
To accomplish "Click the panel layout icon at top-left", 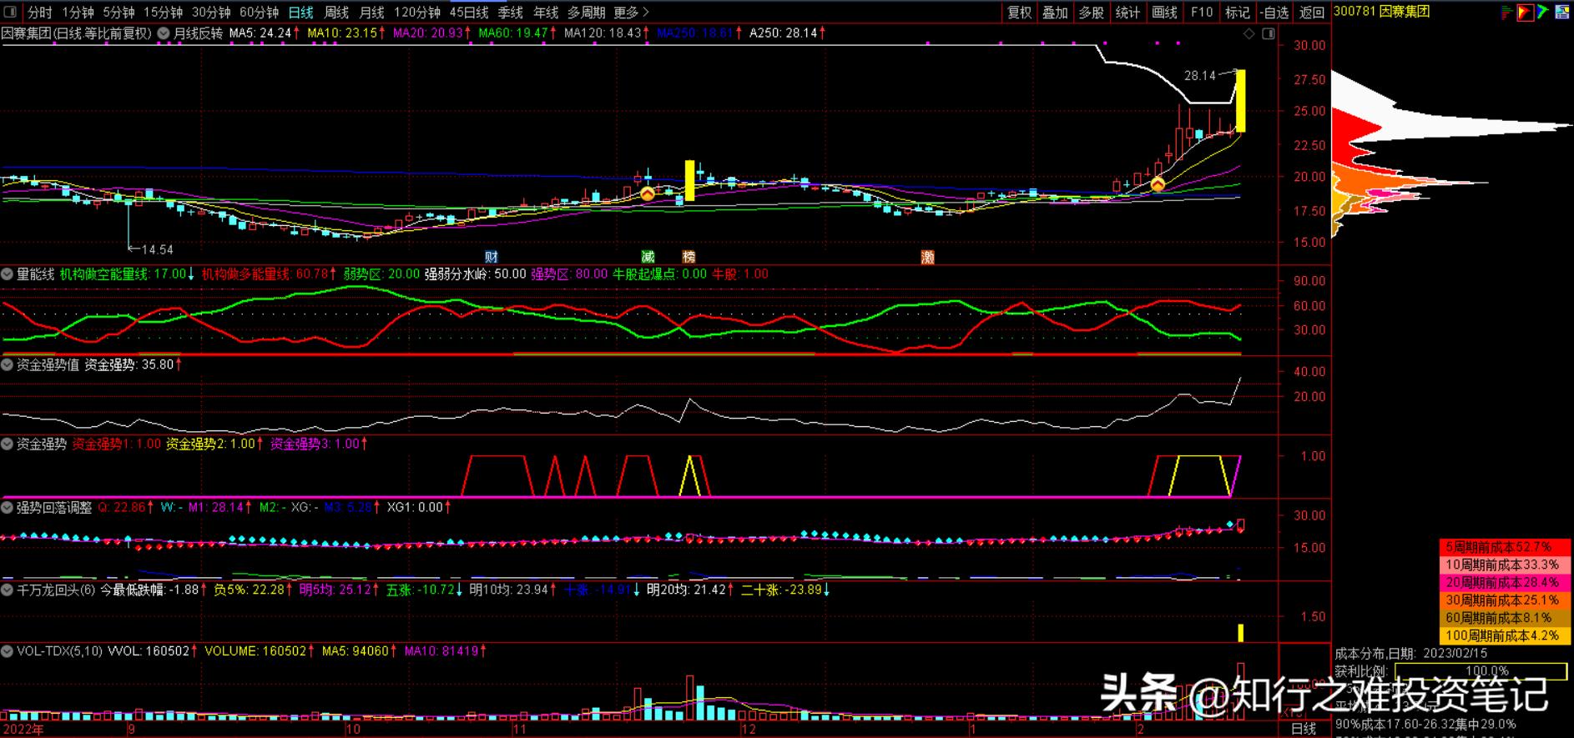I will [11, 12].
